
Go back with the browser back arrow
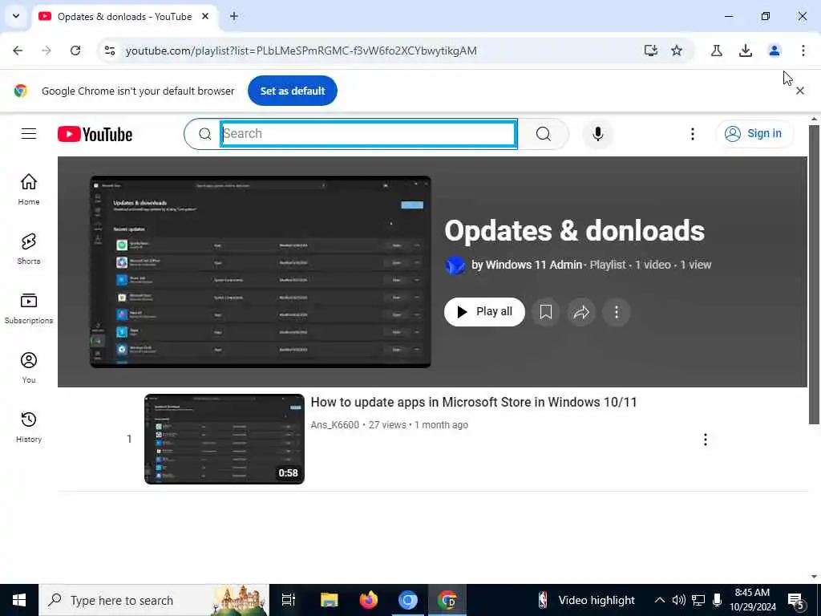pos(18,51)
